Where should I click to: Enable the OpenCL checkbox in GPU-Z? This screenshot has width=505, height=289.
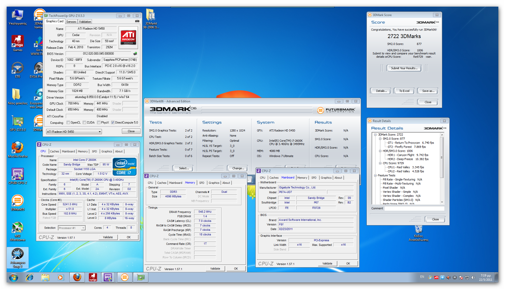pyautogui.click(x=68, y=122)
